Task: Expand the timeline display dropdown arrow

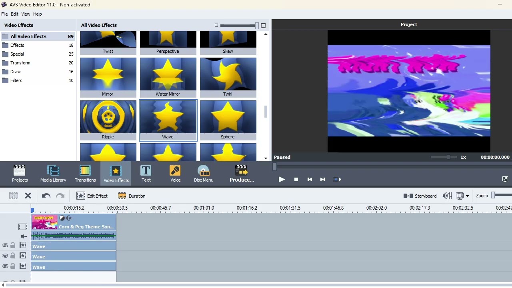Action: 467,196
